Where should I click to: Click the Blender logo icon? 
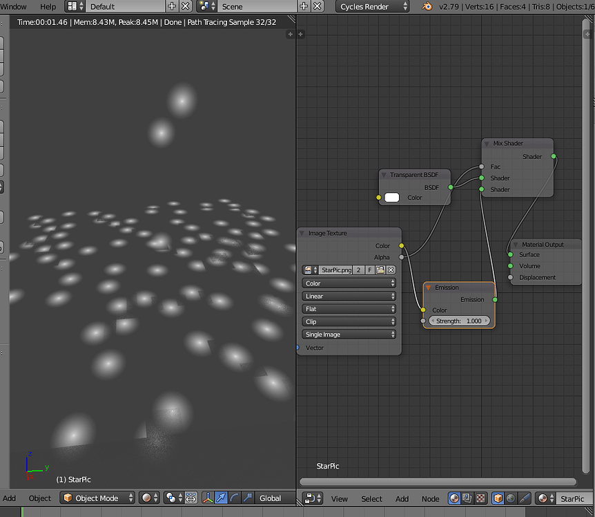tap(427, 6)
